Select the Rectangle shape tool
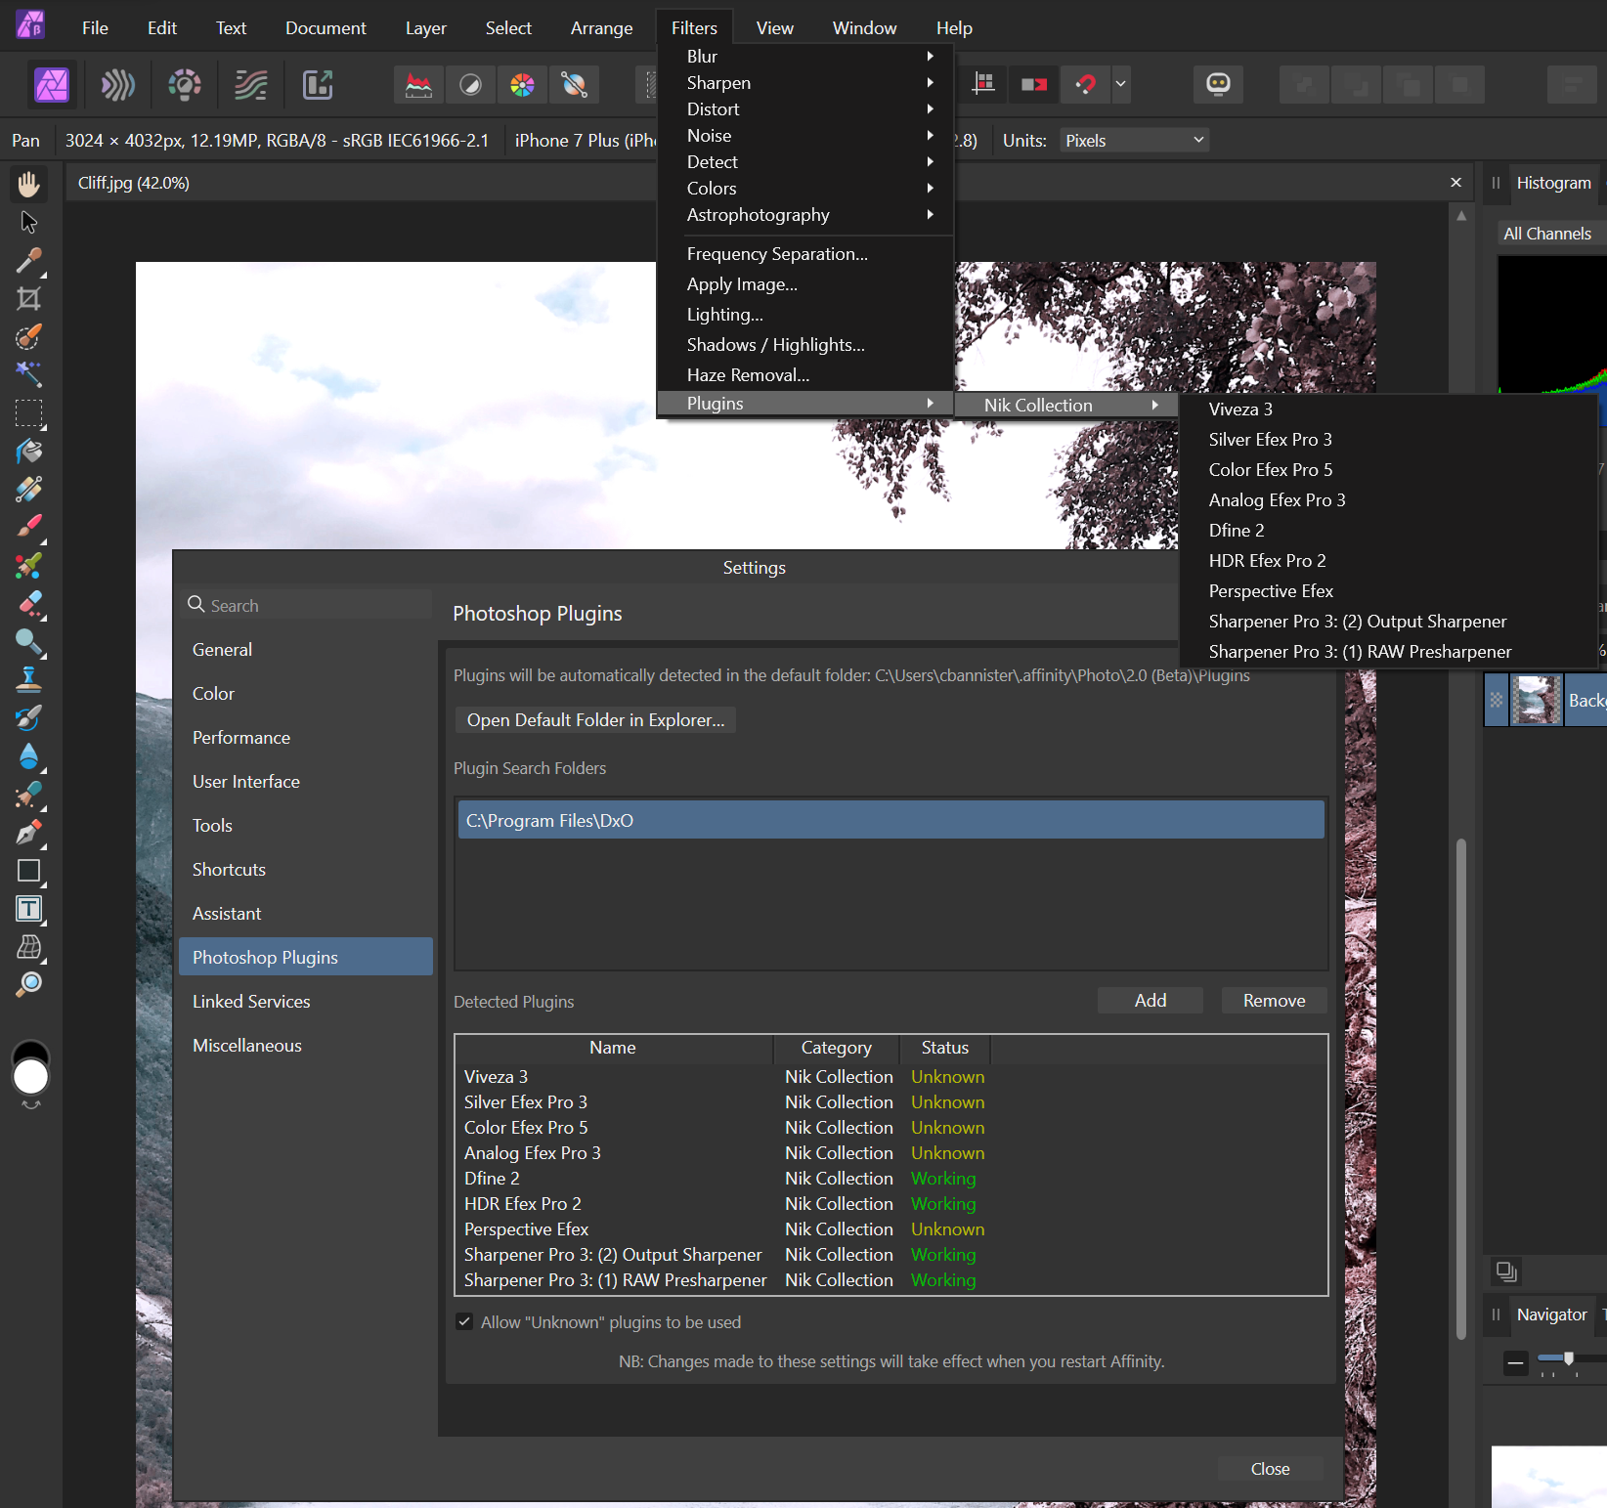This screenshot has height=1508, width=1607. [29, 871]
